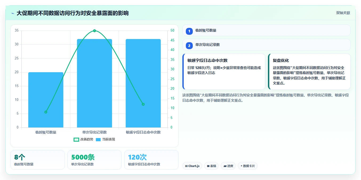Click the icon in the 表格 chip
The height and width of the screenshot is (180, 361).
(208, 166)
